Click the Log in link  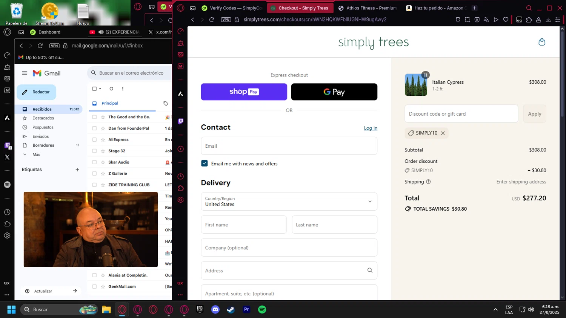point(371,128)
